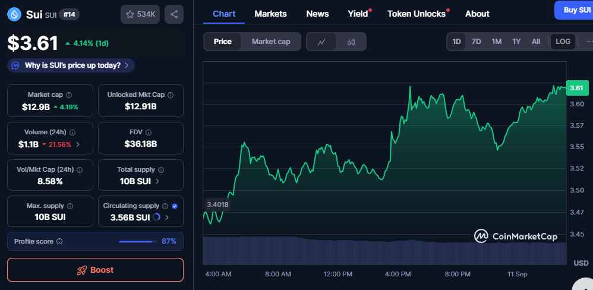Viewport: 593px width, 290px height.
Task: Add Sui to watchlist via star button
Action: pyautogui.click(x=140, y=14)
